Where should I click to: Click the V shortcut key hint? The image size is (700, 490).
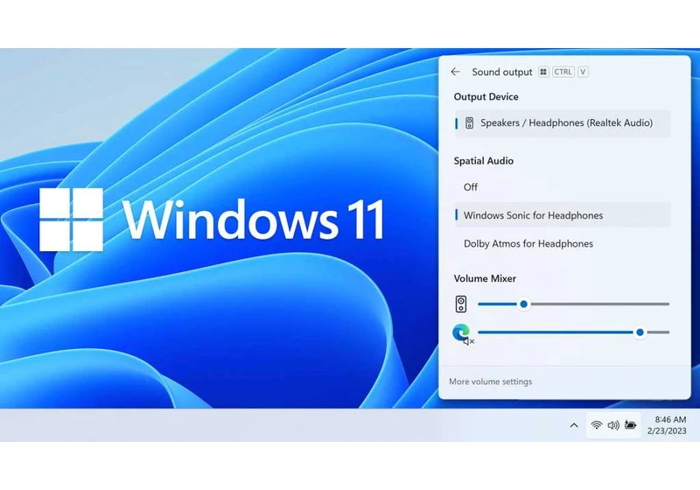tap(583, 72)
